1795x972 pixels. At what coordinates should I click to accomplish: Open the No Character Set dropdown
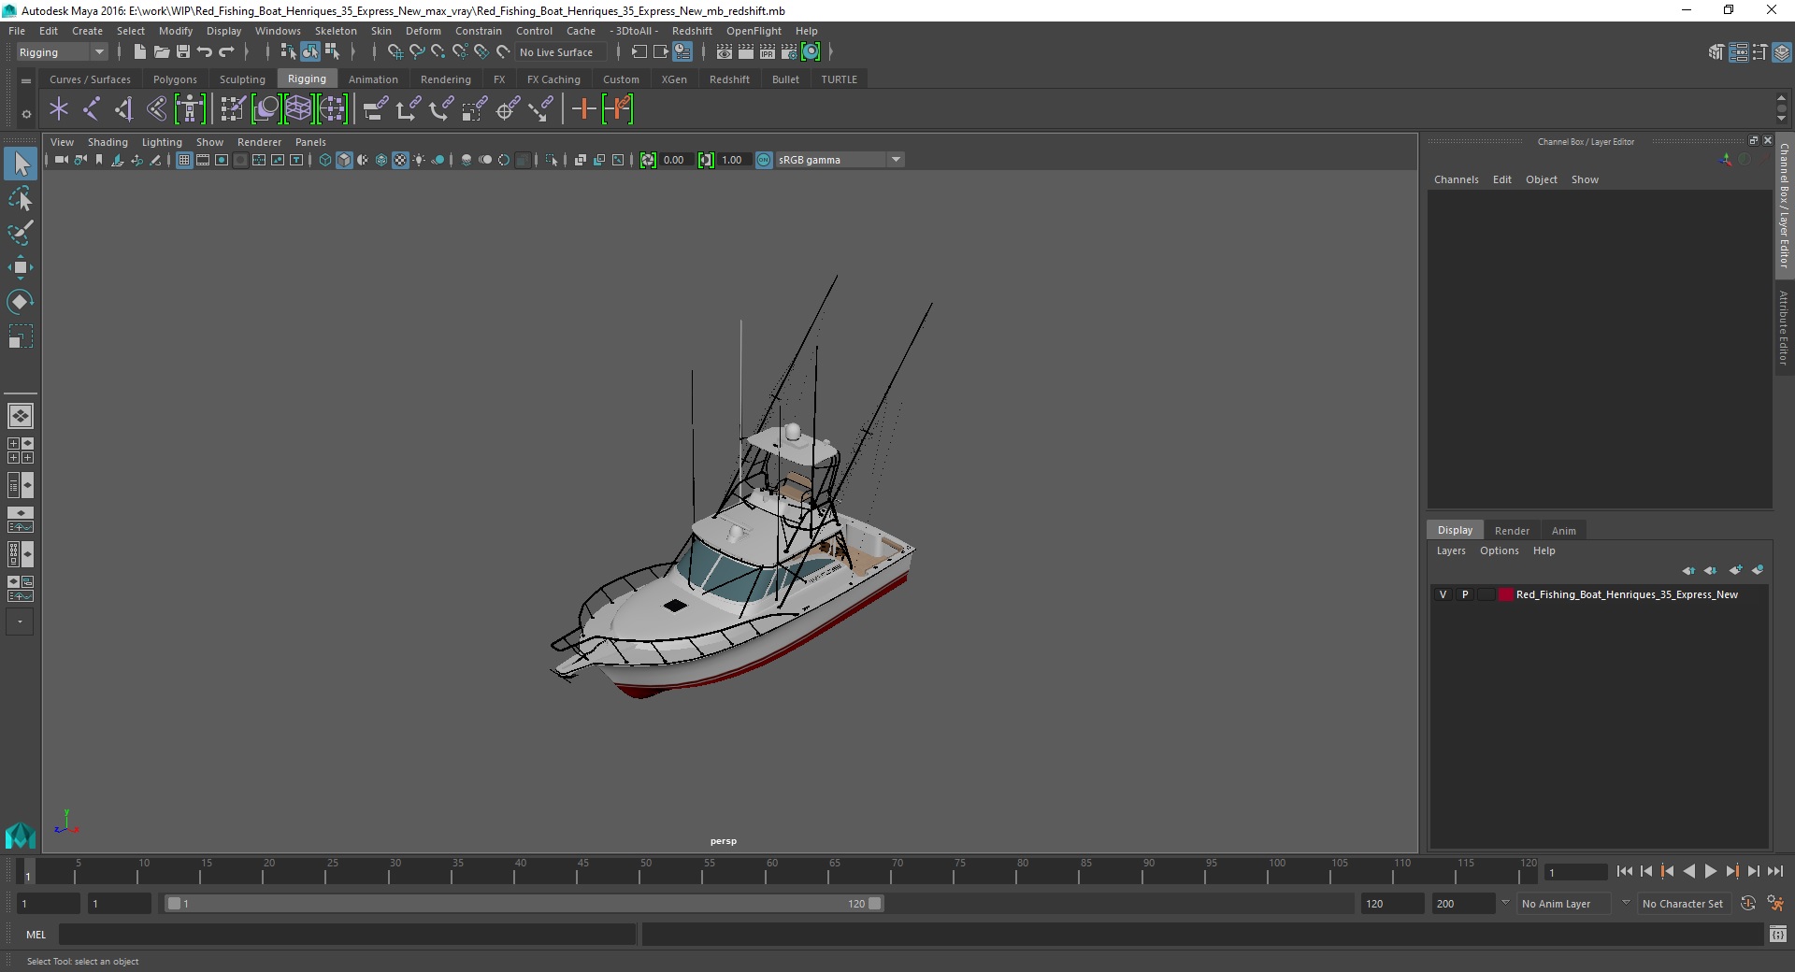1685,904
